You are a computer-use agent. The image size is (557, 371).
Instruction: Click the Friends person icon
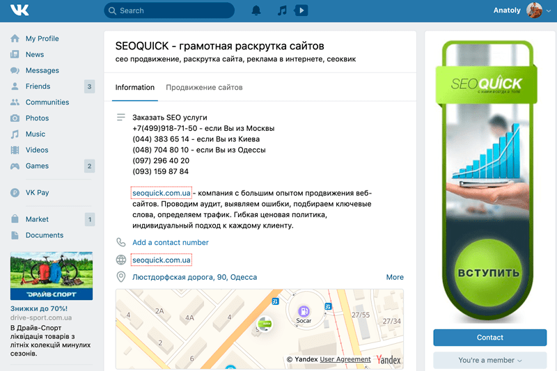(x=15, y=86)
